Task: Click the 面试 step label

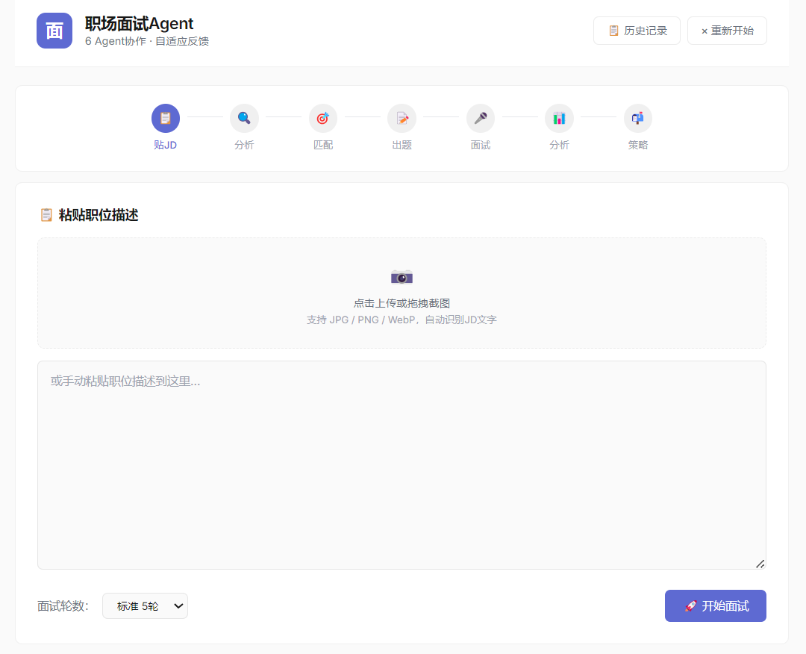Action: point(481,145)
